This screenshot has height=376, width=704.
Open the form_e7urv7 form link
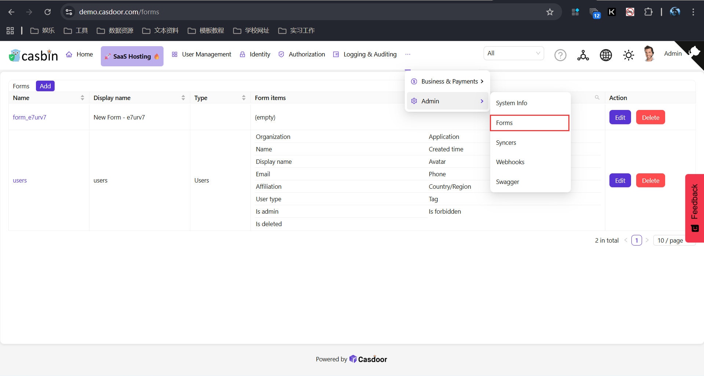tap(29, 117)
